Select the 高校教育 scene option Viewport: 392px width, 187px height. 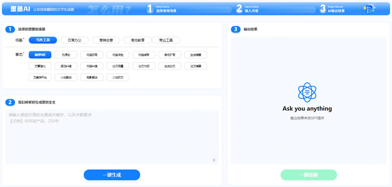coord(138,40)
